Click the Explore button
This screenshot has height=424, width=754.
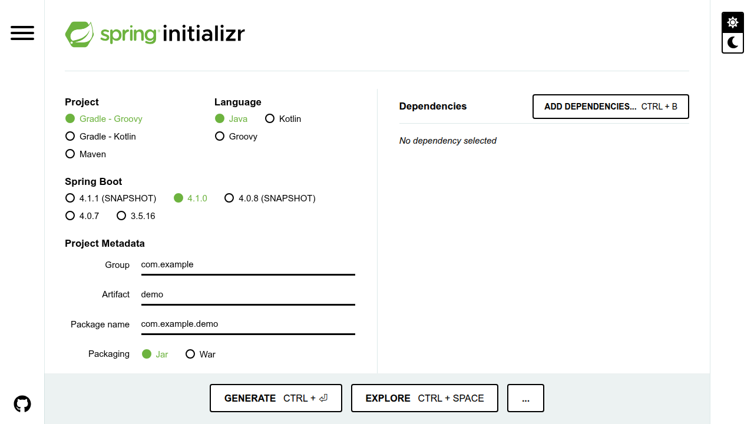[x=425, y=398]
